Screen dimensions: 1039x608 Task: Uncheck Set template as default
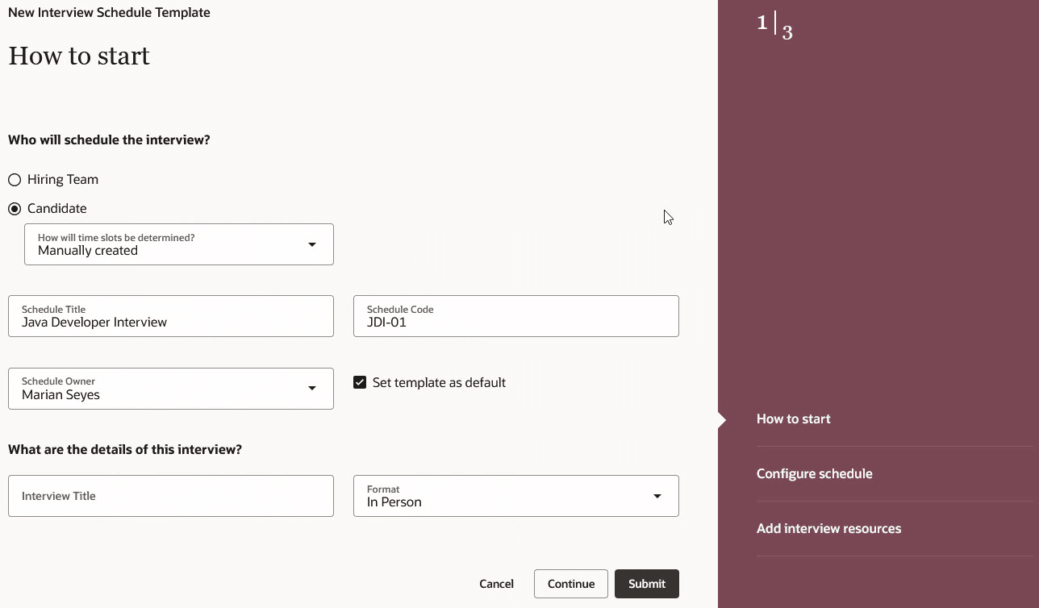(x=360, y=381)
